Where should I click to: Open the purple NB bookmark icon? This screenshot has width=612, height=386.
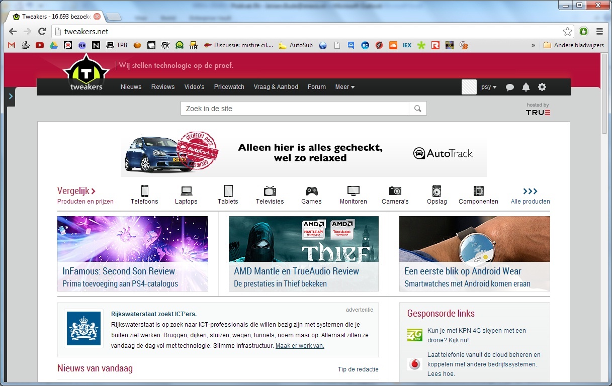pyautogui.click(x=82, y=45)
